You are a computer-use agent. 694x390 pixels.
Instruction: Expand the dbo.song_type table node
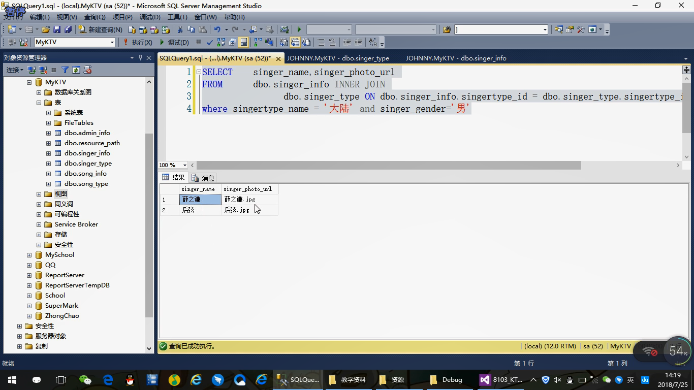(48, 184)
